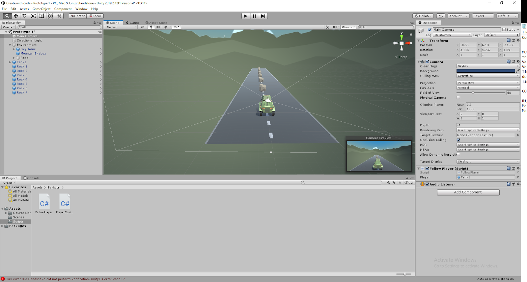
Task: Toggle the Static checkbox
Action: click(x=504, y=30)
